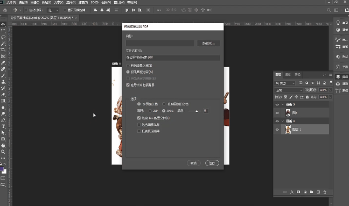Click the delete layer trash icon
The image size is (349, 206).
[325, 192]
